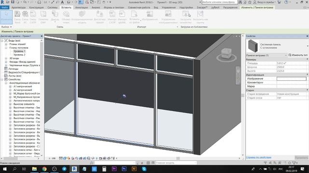
Task: Click the Undo arrow in quick access toolbar
Action: pos(25,2)
